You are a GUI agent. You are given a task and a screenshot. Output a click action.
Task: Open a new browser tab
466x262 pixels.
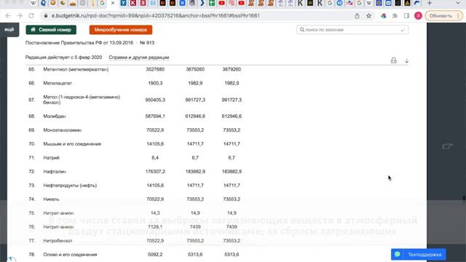[x=430, y=3]
